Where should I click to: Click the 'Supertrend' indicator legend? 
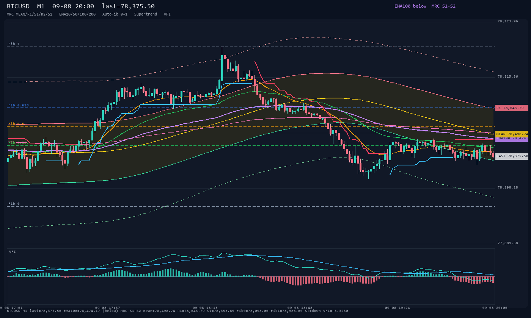(146, 14)
